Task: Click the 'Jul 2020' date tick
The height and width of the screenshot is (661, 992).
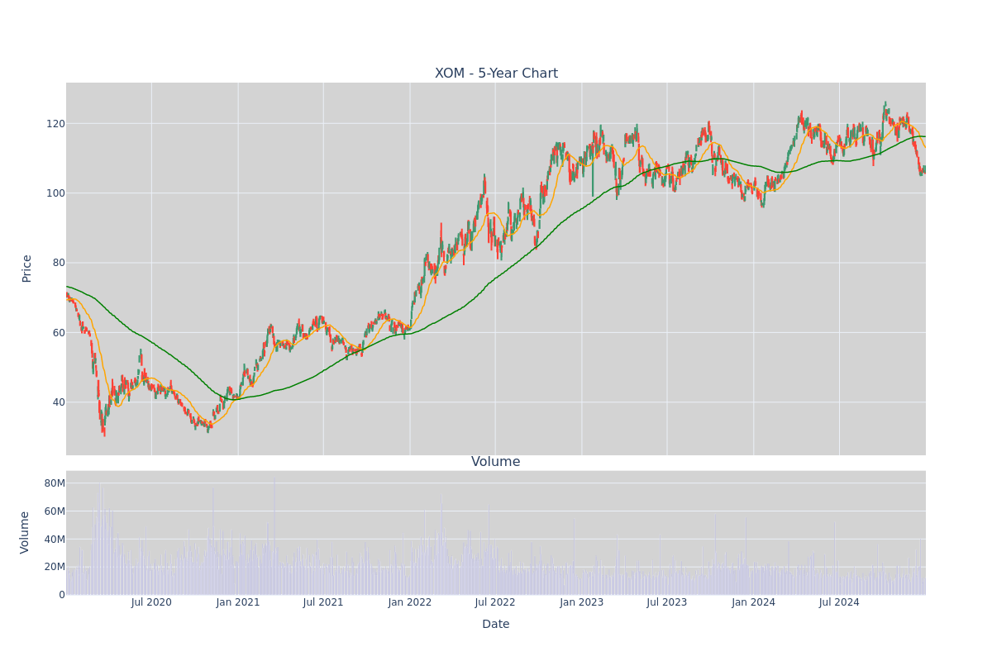Action: [151, 602]
